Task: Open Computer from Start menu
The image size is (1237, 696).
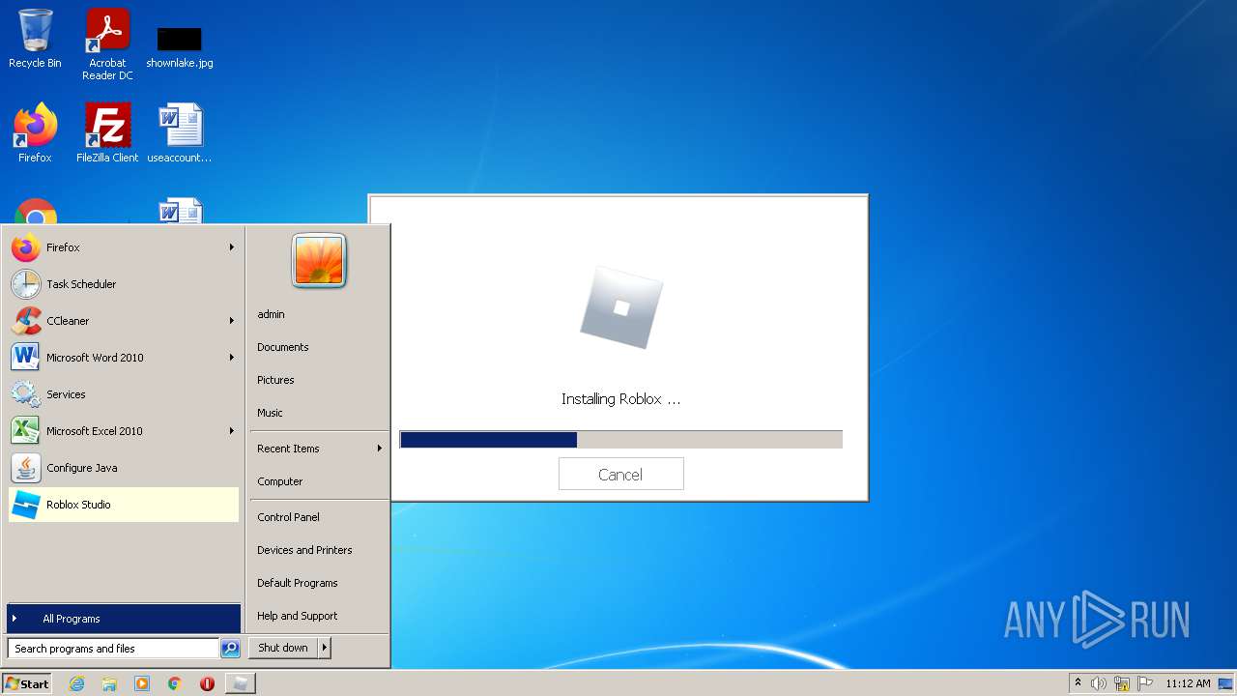Action: tap(280, 481)
